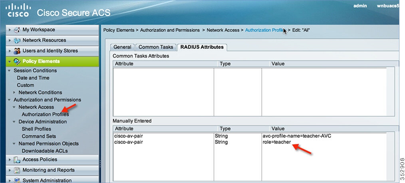The width and height of the screenshot is (405, 183).
Task: Select Session Conditions label
Action: pyautogui.click(x=35, y=71)
